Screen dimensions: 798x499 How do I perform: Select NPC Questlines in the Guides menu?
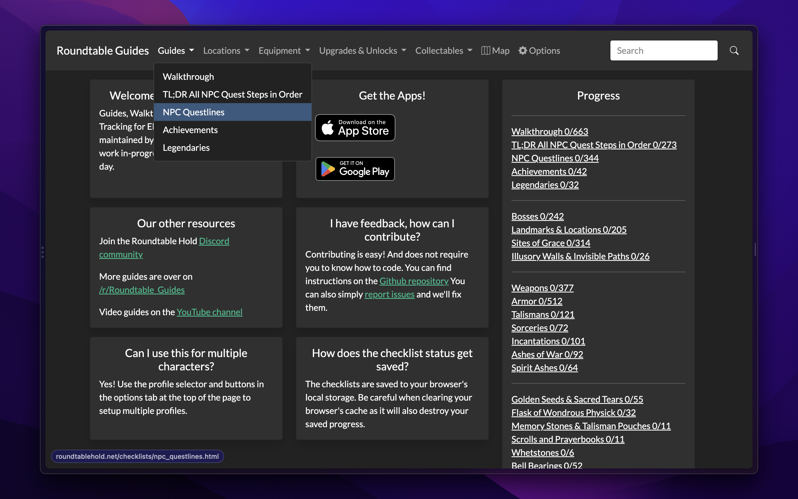[232, 112]
